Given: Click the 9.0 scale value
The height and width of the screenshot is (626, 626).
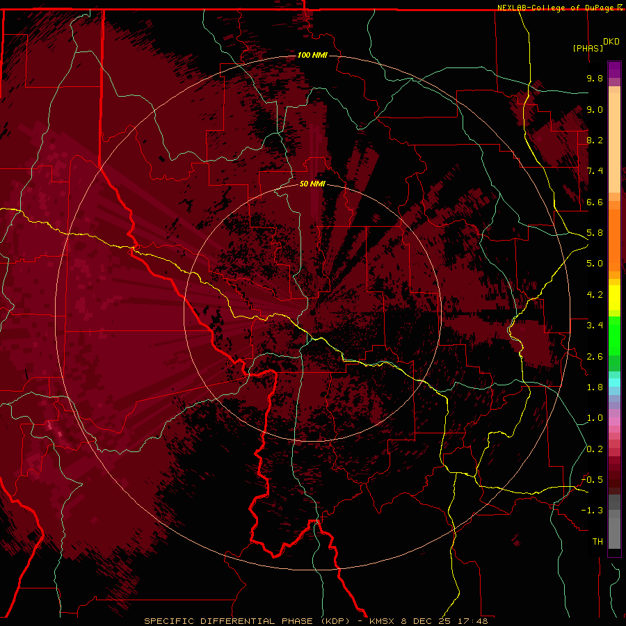Looking at the screenshot, I should pyautogui.click(x=595, y=109).
